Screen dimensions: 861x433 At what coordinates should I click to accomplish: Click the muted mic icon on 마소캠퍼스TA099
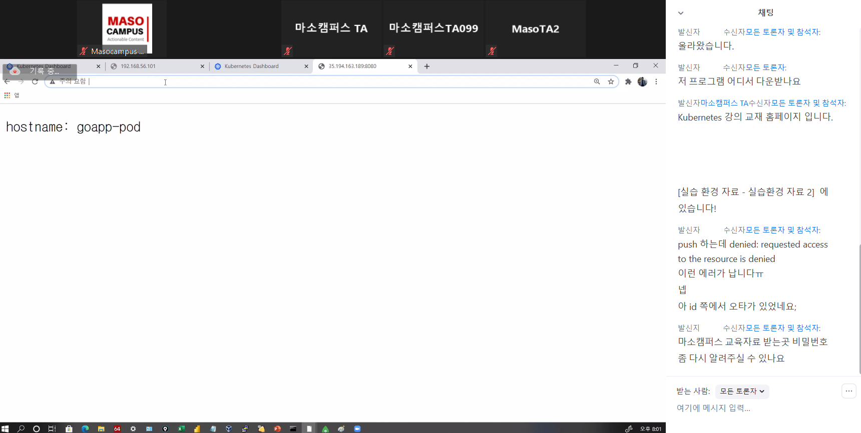click(390, 50)
